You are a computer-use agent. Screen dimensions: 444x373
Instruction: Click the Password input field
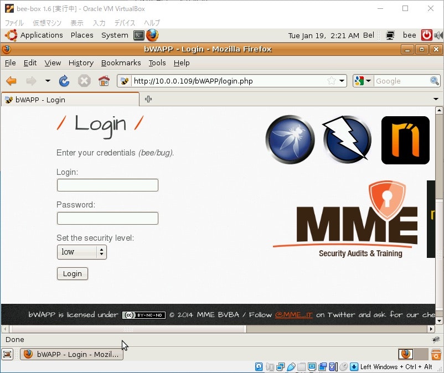107,218
